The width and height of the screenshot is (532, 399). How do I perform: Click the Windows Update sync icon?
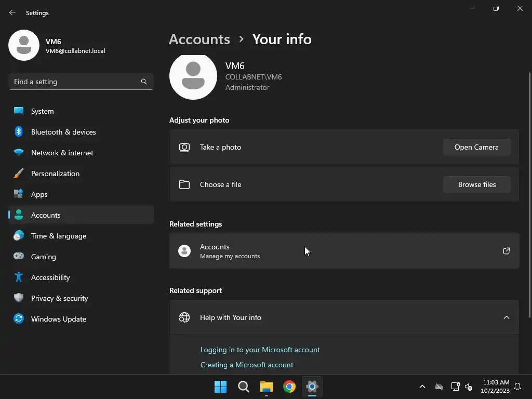pos(19,318)
